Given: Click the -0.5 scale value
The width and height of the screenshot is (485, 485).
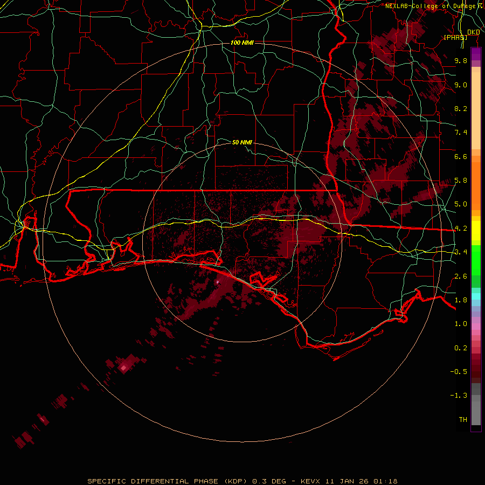Looking at the screenshot, I should pyautogui.click(x=459, y=372).
